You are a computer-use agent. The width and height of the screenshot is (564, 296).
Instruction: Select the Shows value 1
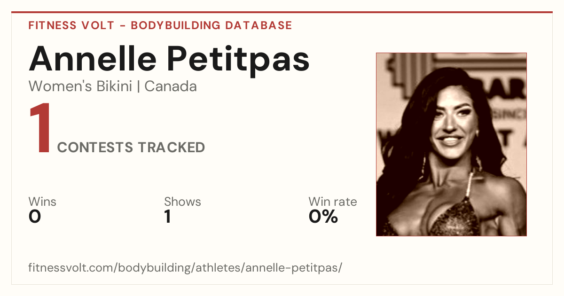tap(167, 217)
